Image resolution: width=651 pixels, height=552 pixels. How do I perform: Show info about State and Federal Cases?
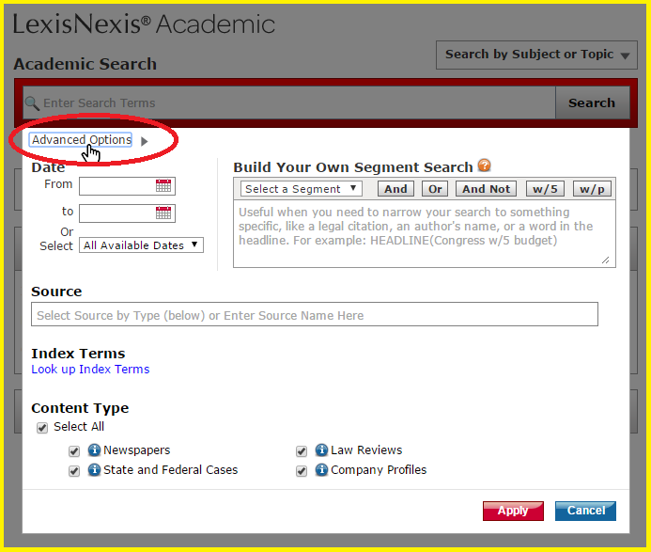[x=94, y=469]
